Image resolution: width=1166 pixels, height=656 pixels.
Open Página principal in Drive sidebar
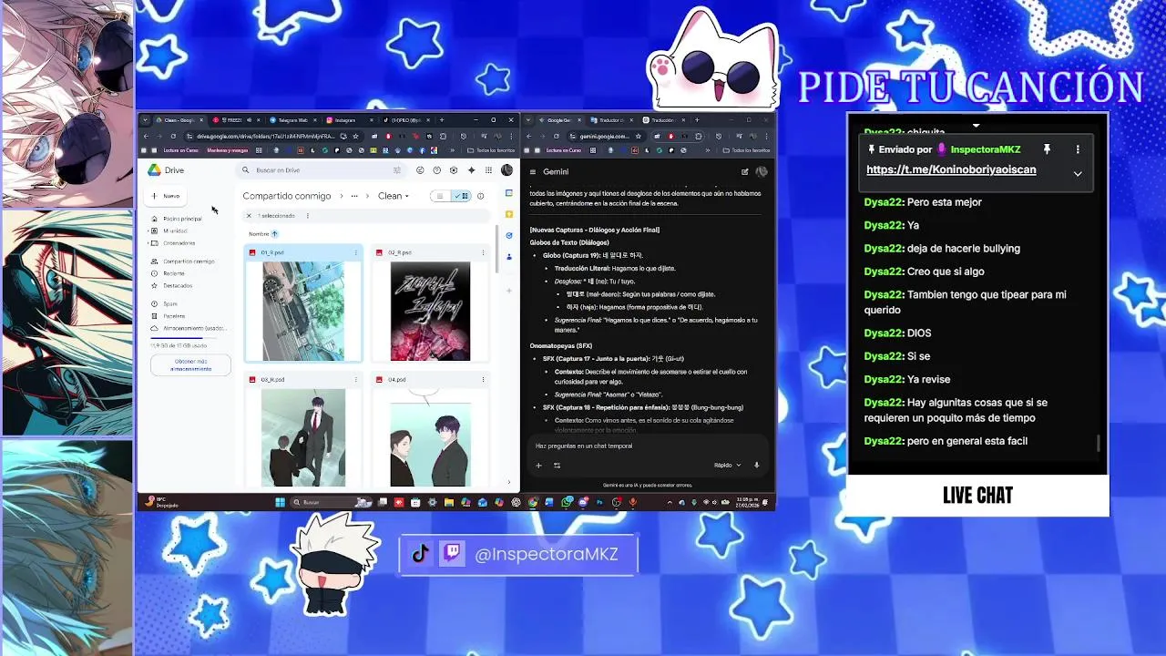coord(181,219)
